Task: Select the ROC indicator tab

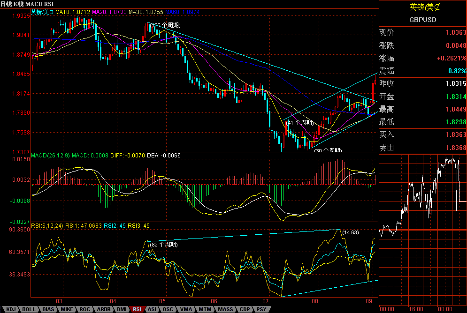Action: pos(84,309)
